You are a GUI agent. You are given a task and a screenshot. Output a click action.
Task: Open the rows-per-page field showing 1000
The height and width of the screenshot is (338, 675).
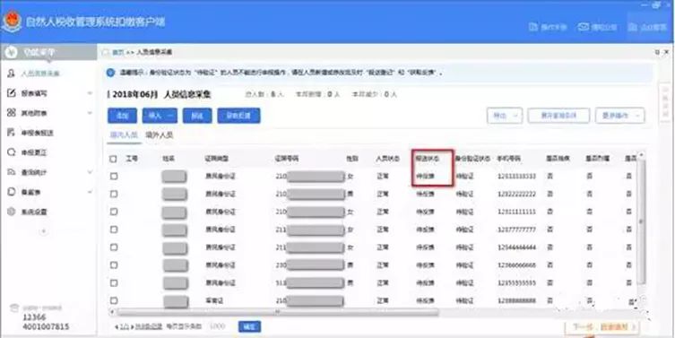(218, 327)
